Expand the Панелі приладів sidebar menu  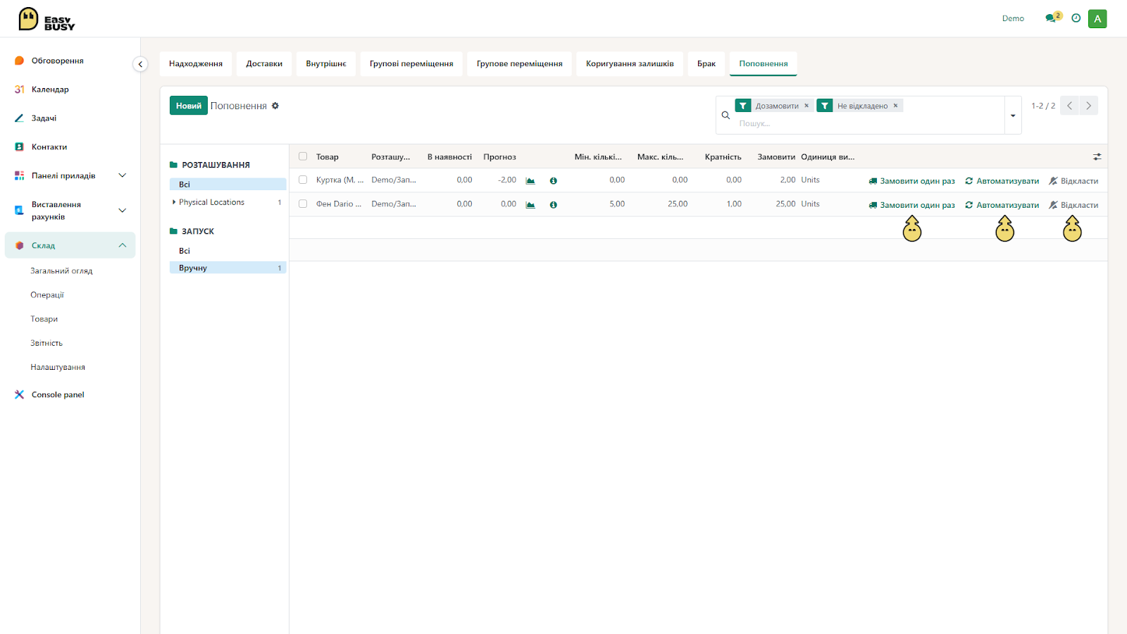(x=122, y=175)
